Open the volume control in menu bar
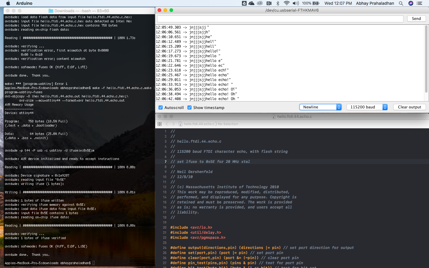This screenshot has width=429, height=268. (x=296, y=3)
